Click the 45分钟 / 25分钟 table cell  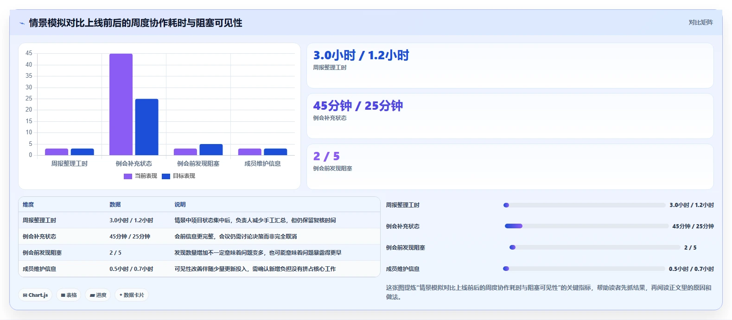[130, 237]
